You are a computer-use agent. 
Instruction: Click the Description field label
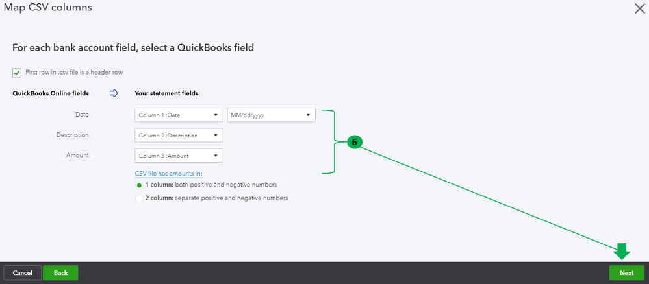(x=72, y=135)
